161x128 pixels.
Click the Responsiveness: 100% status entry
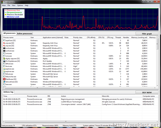pos(50,125)
